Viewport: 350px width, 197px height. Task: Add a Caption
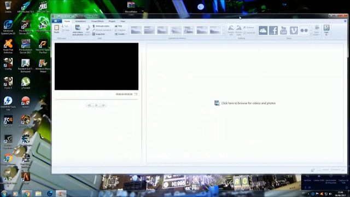point(120,30)
